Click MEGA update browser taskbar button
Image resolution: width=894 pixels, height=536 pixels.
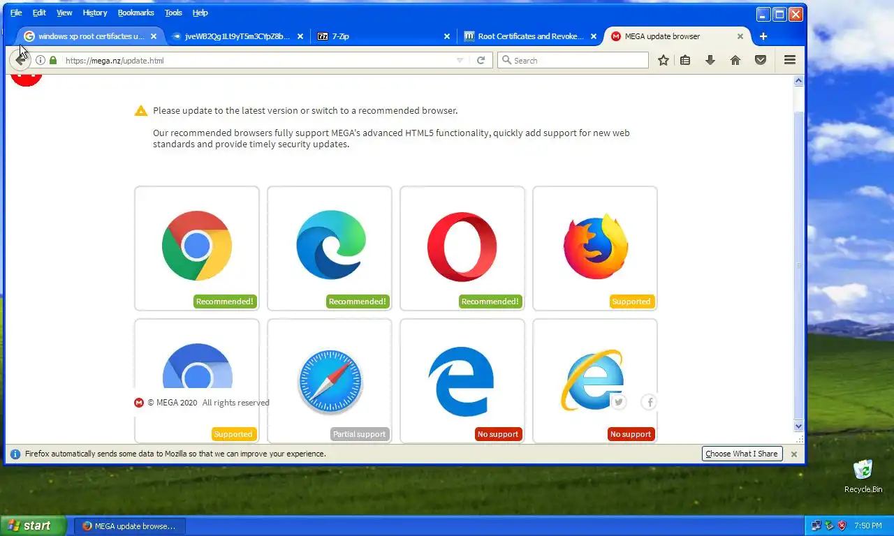coord(130,526)
